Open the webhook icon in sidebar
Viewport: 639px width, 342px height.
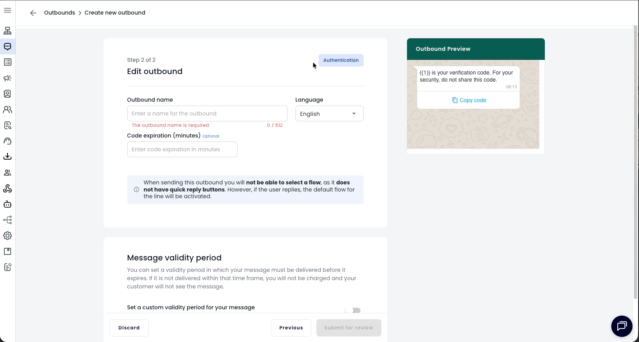coord(7,188)
